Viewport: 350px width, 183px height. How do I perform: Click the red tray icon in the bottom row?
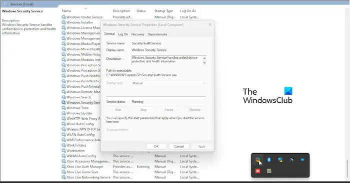tap(258, 171)
